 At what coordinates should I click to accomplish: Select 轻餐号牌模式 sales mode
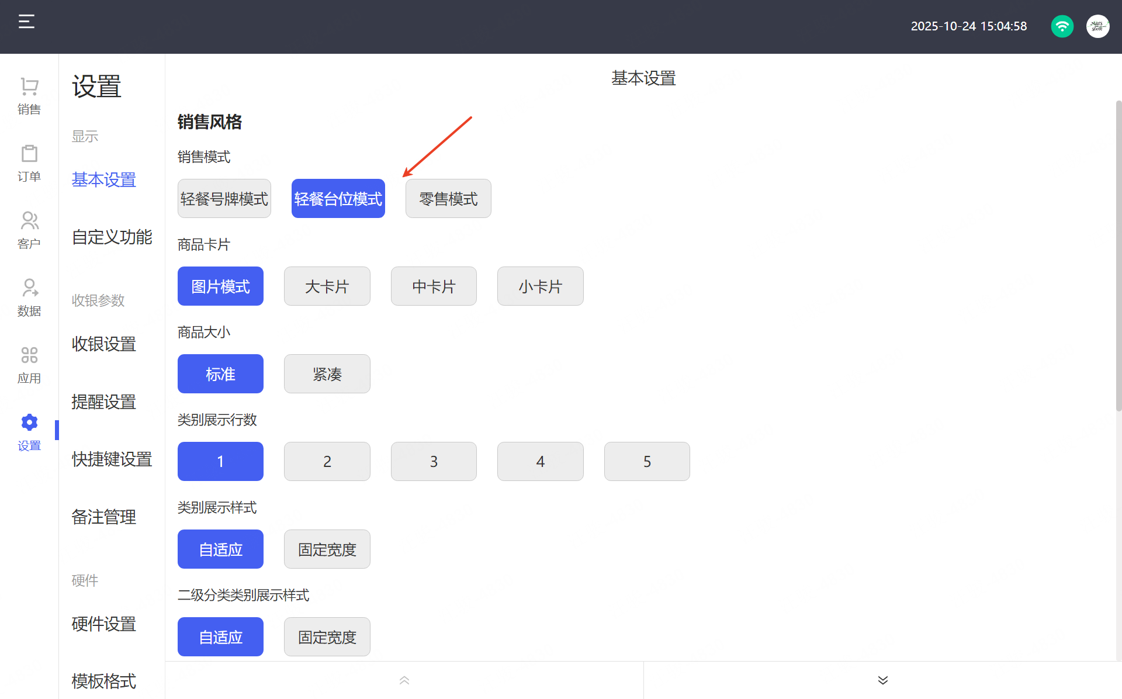click(x=224, y=199)
